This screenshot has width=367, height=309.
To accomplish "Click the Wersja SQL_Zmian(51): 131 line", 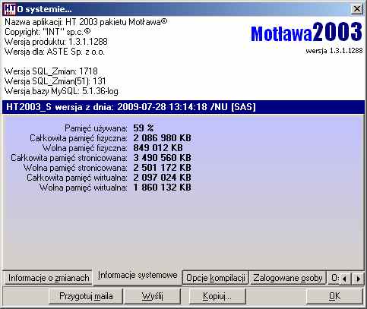I will pos(55,81).
